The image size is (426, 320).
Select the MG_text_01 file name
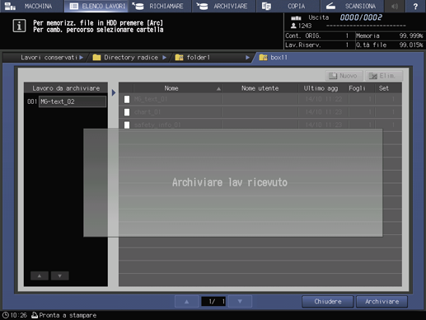pos(151,99)
